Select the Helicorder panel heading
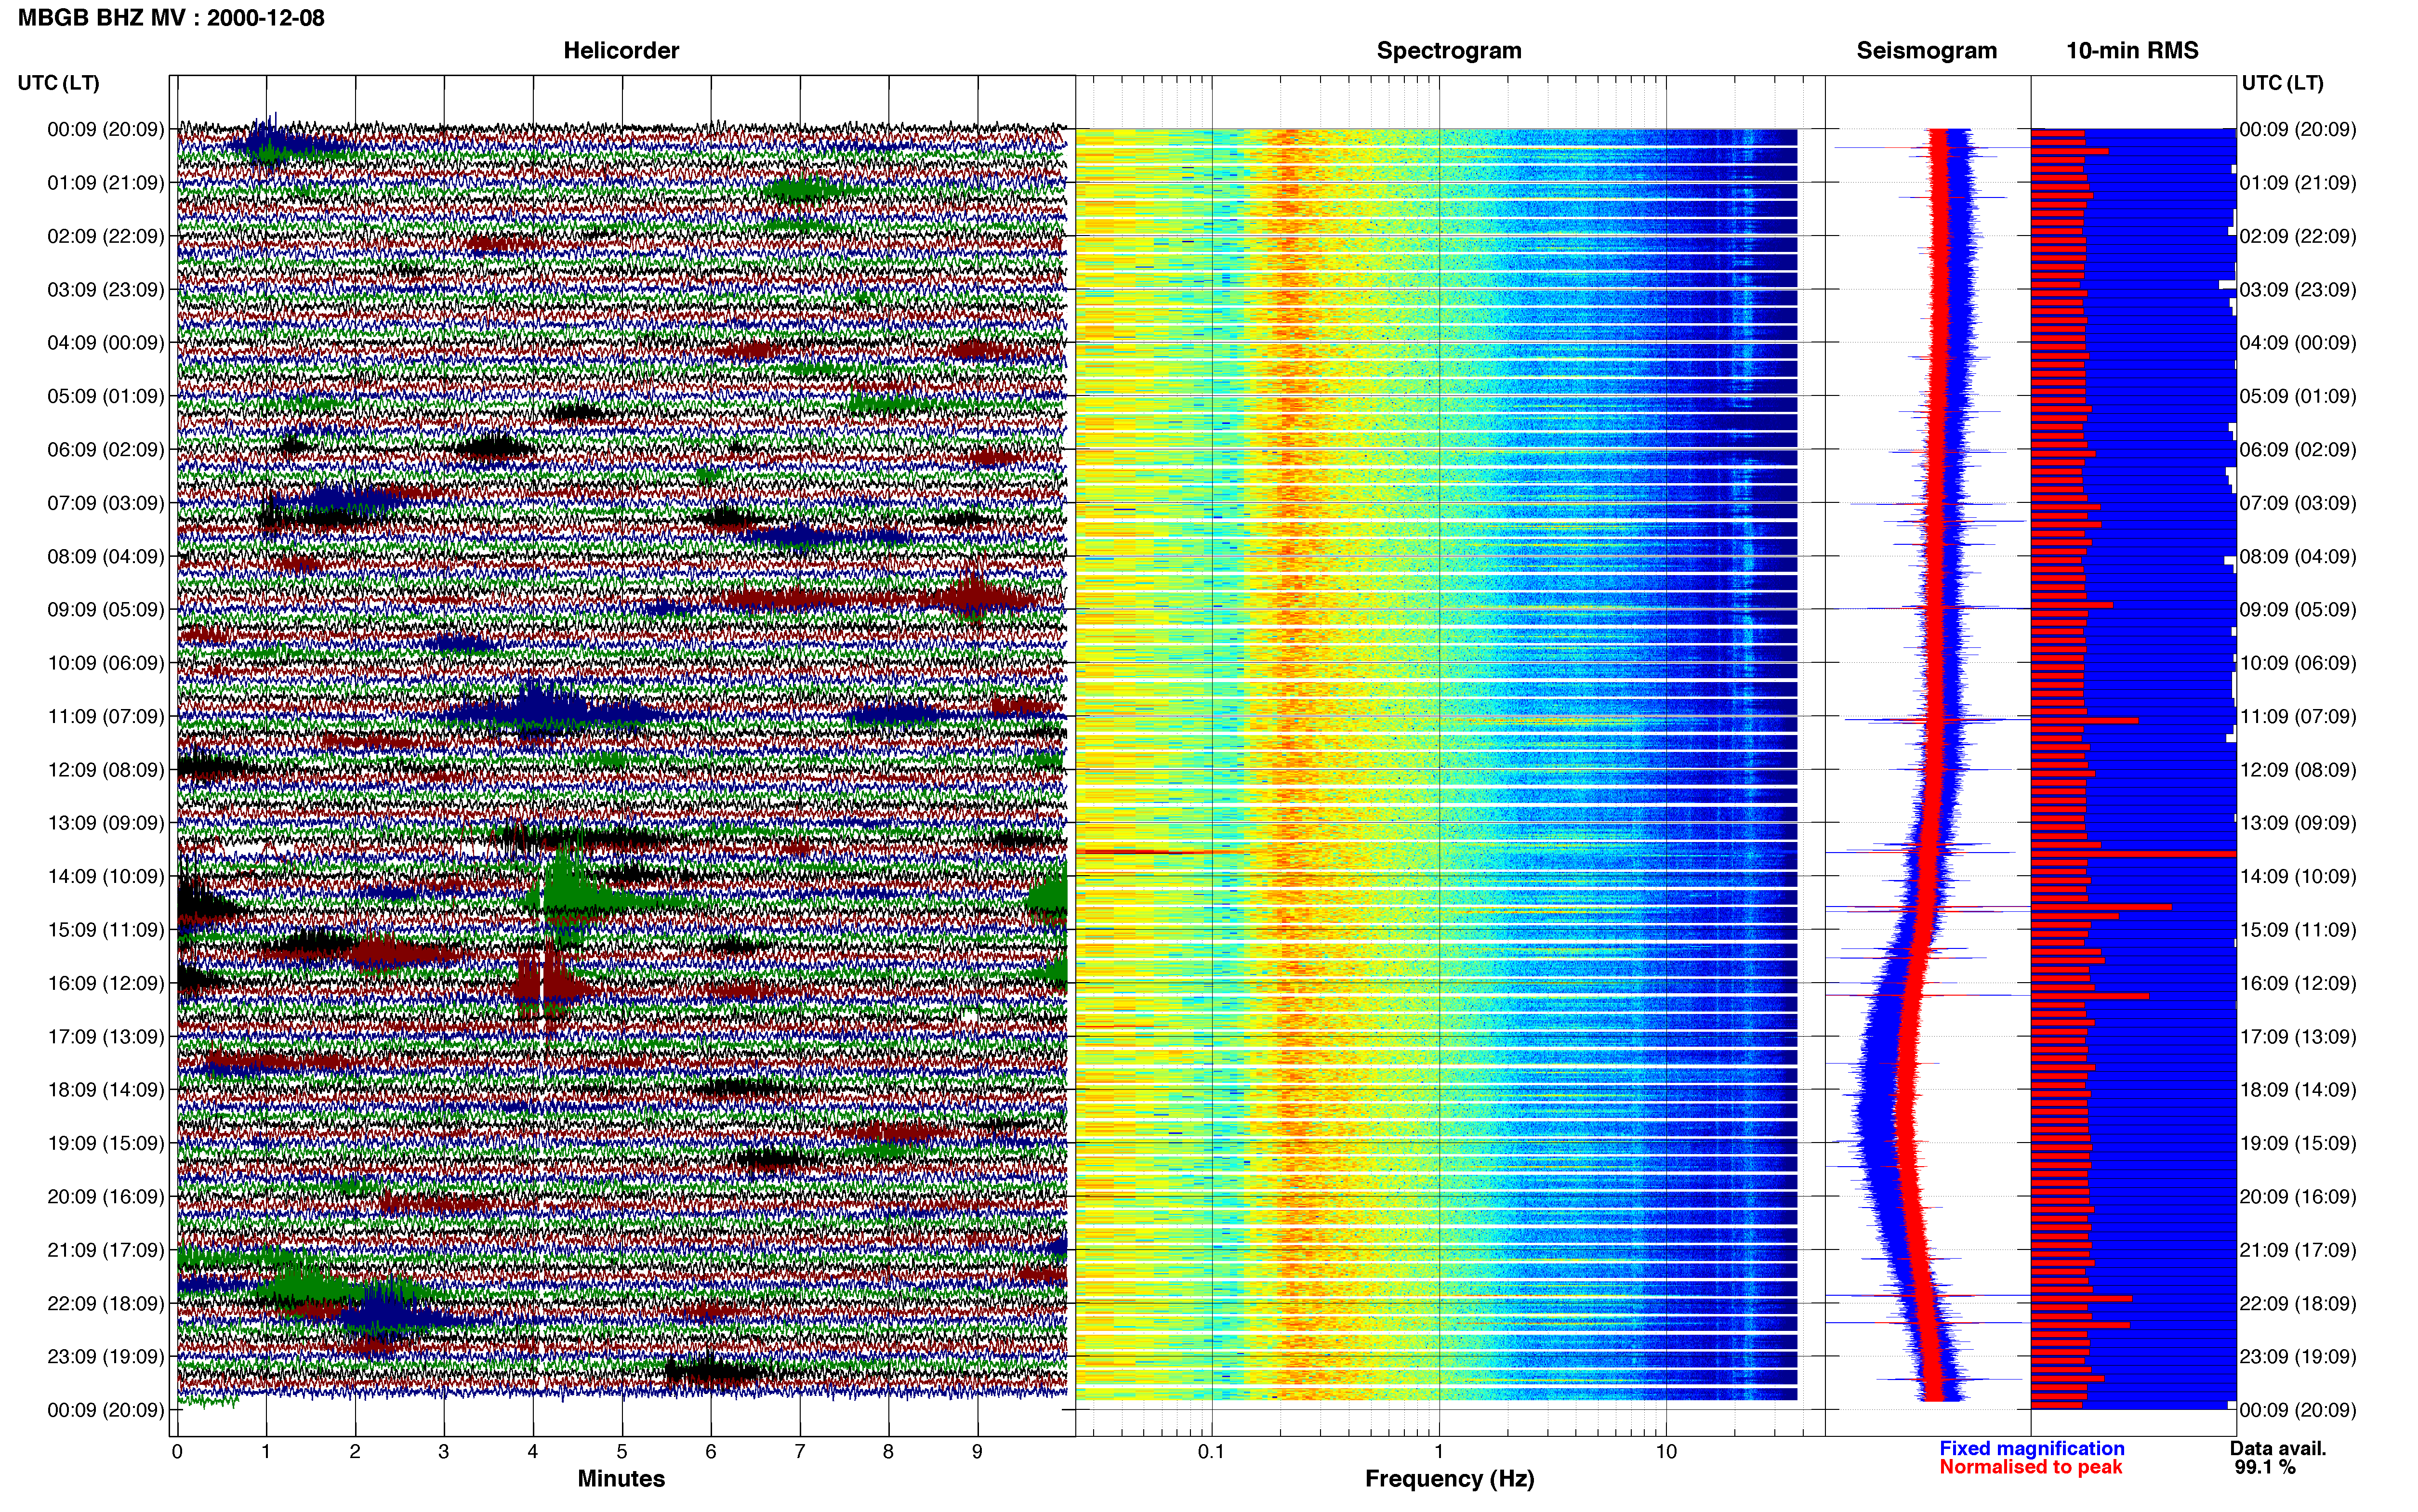The image size is (2418, 1512). (621, 51)
